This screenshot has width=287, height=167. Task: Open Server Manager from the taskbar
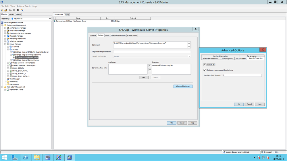coord(14,157)
